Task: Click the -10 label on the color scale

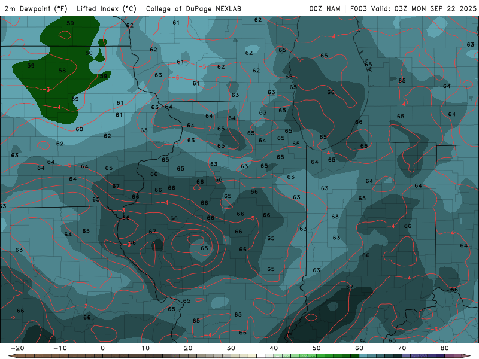Action: click(x=60, y=348)
